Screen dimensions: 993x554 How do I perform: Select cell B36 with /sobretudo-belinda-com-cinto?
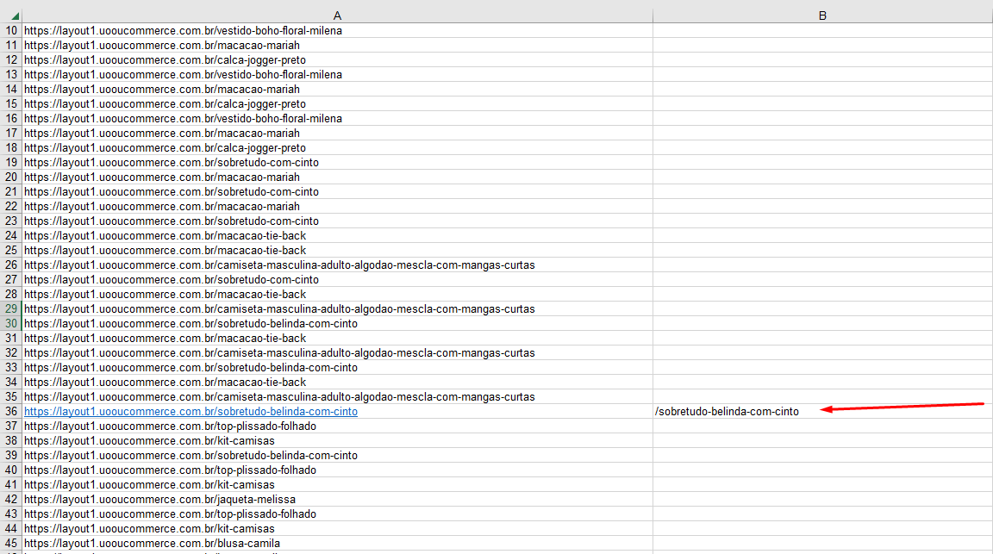point(822,412)
